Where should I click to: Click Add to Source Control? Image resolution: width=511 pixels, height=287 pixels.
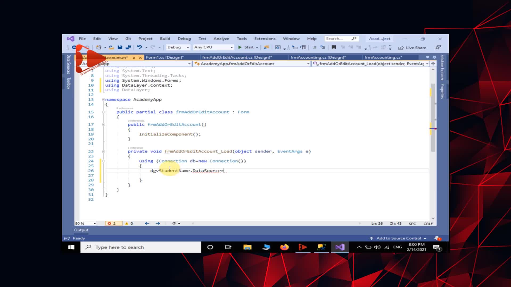coord(398,238)
